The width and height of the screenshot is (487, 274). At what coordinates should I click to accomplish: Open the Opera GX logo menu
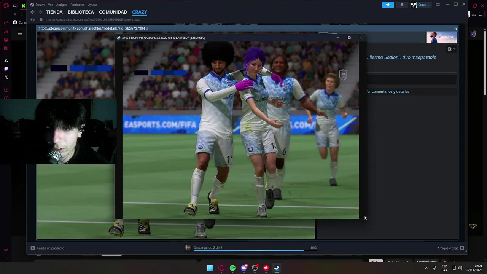point(6,6)
